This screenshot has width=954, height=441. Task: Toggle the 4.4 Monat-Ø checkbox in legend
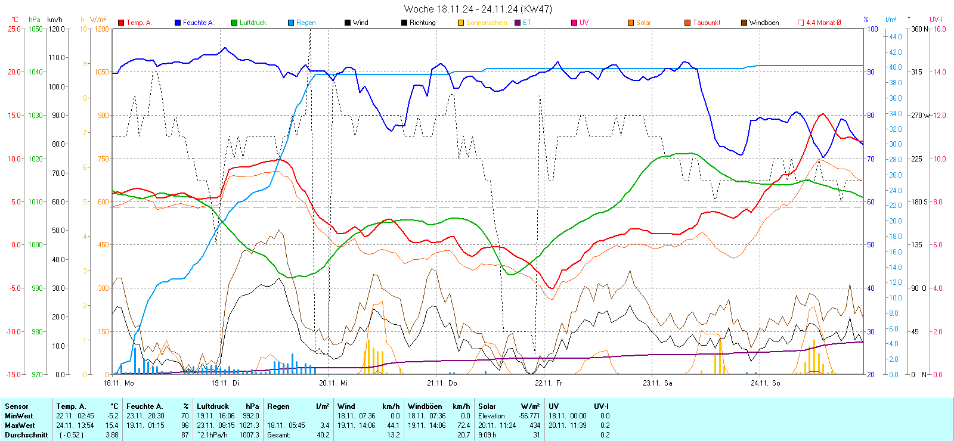click(x=801, y=23)
